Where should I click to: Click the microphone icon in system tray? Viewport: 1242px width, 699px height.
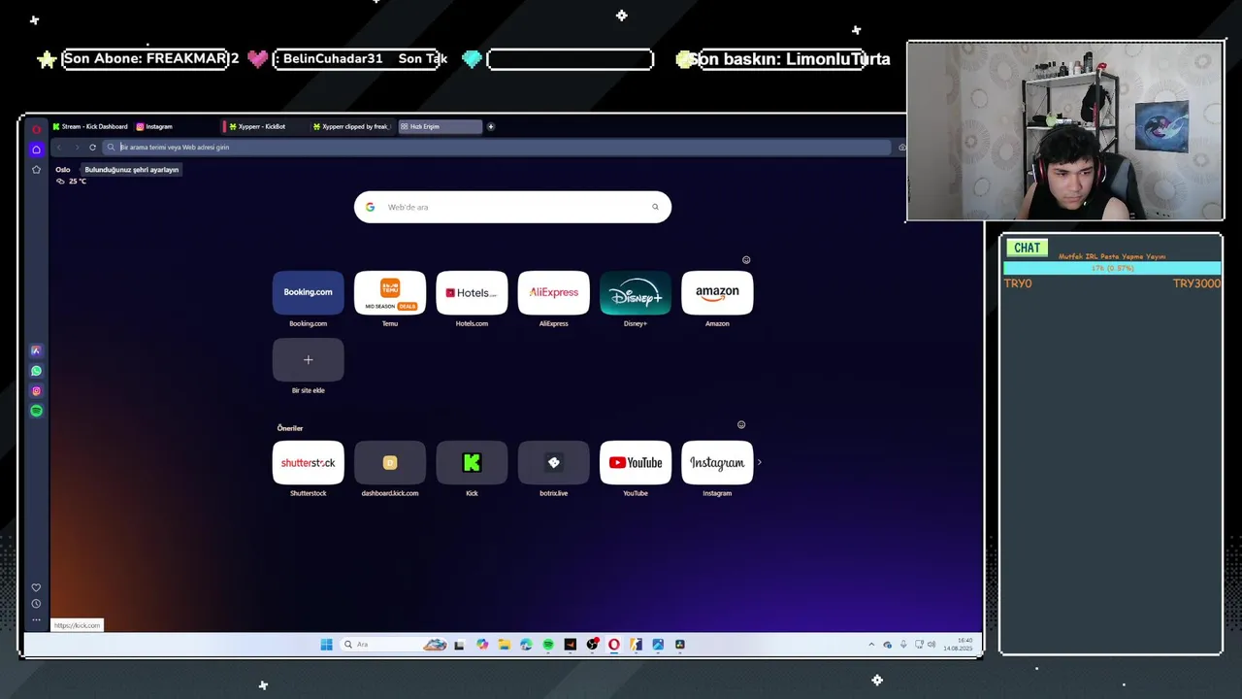(x=903, y=645)
